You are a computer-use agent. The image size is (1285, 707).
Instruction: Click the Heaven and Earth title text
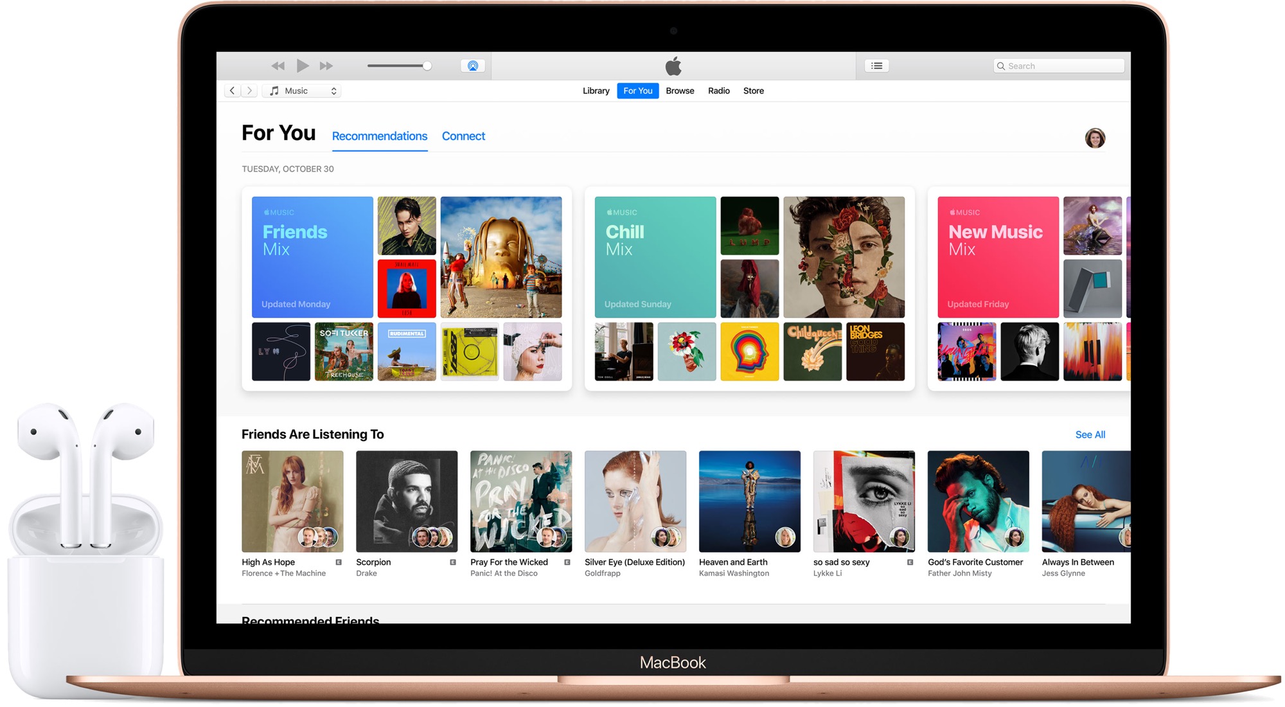(733, 562)
